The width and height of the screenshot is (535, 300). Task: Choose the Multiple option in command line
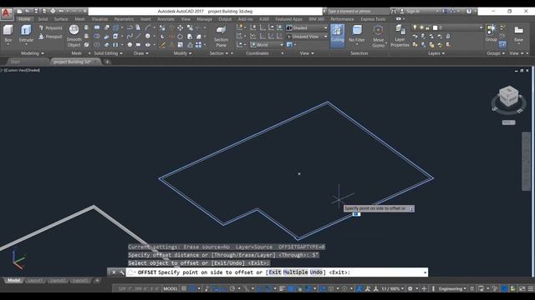point(295,272)
